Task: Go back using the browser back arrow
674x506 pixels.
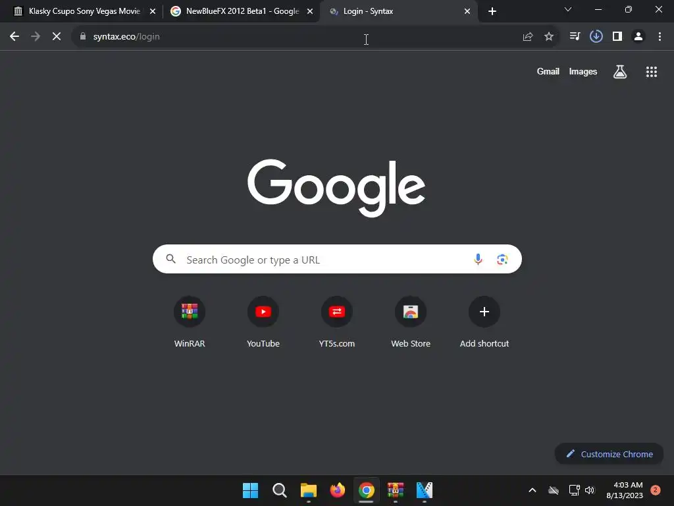Action: [x=14, y=37]
